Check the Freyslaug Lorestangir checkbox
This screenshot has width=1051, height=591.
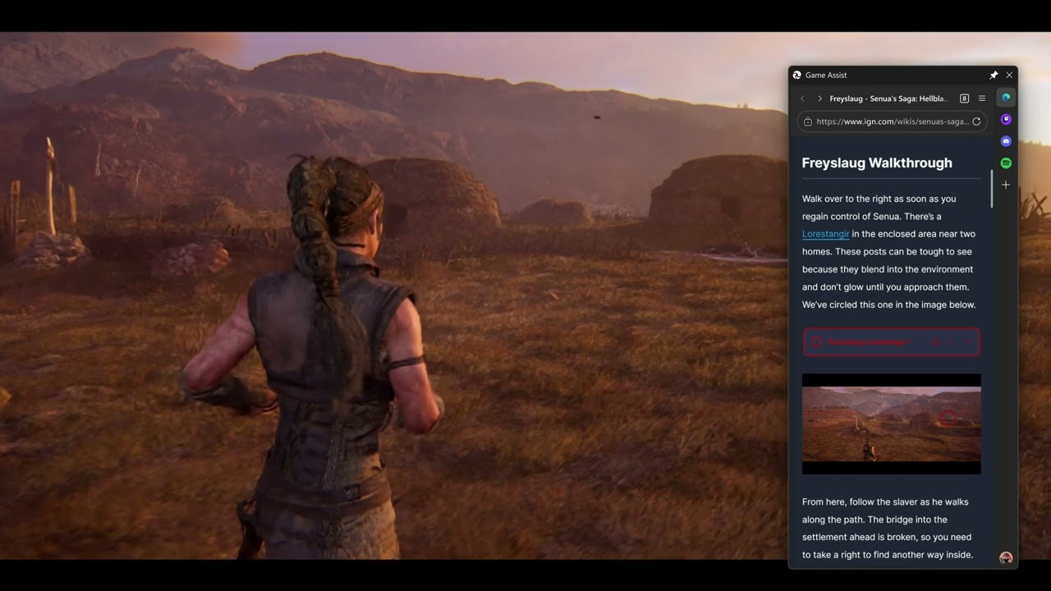pyautogui.click(x=816, y=341)
